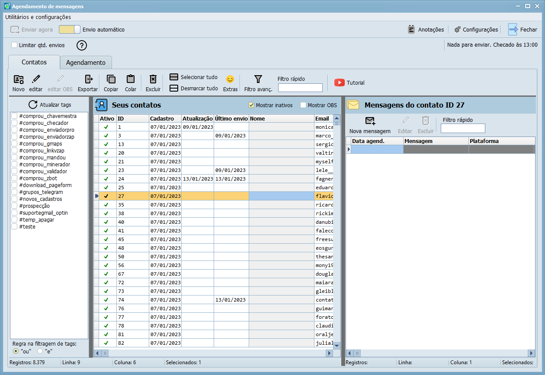Click the Nome column header
This screenshot has height=375, width=545.
[282, 118]
